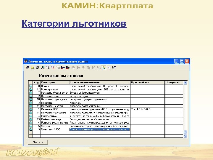Sort by the Код column header
This screenshot has height=160, width=213.
tap(37, 82)
